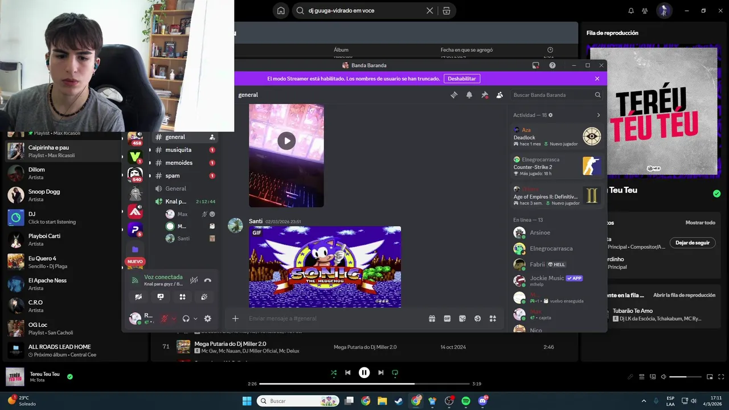The image size is (729, 410).
Task: Open microphone input options dropdown arrow
Action: (x=174, y=319)
